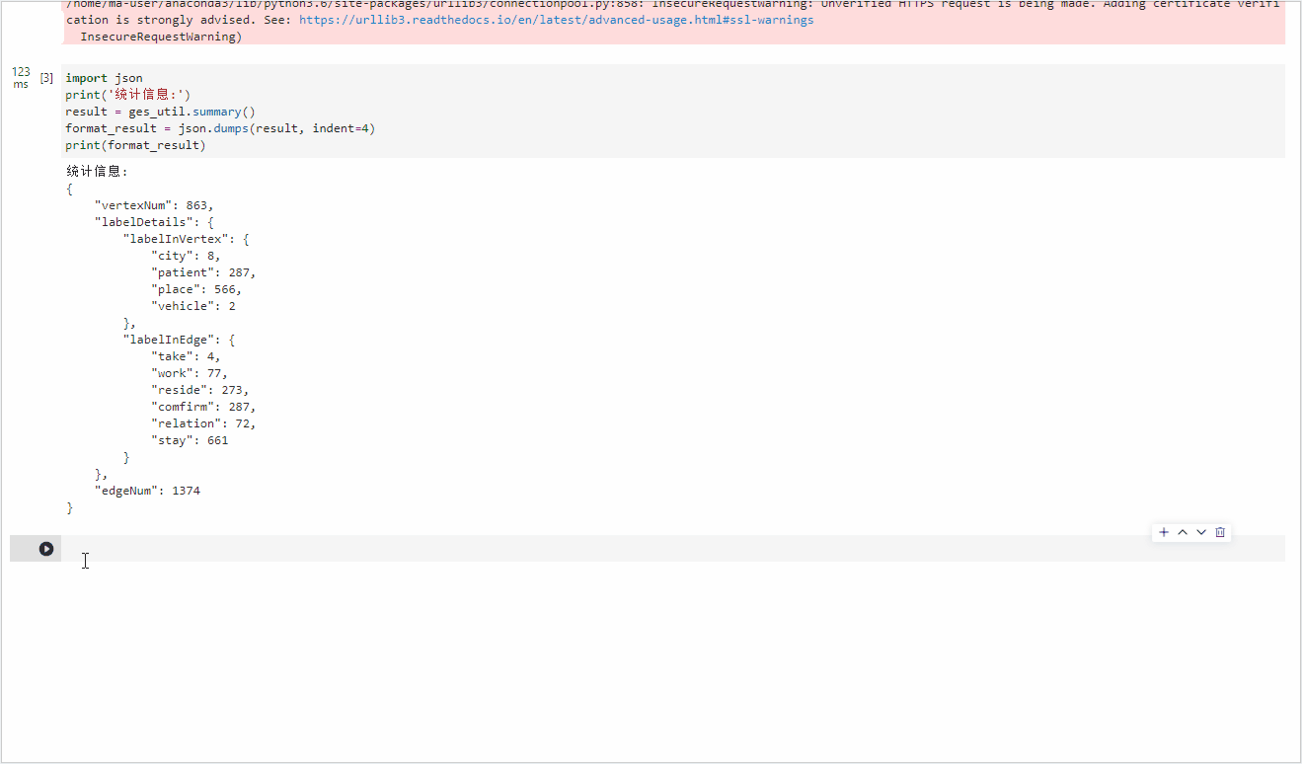
Task: Click the 统计信息 output heading
Action: 95,170
